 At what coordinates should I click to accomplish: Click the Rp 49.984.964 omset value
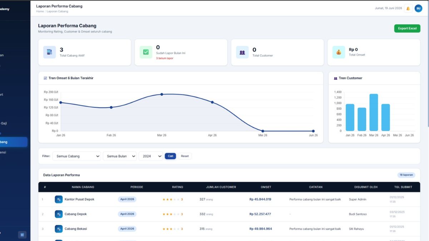point(261,229)
